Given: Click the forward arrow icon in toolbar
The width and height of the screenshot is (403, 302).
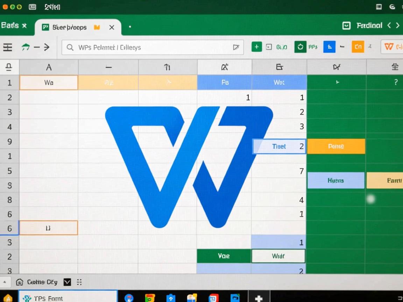Looking at the screenshot, I should tap(47, 47).
